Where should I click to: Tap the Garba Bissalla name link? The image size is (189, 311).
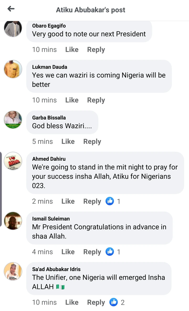pyautogui.click(x=49, y=118)
